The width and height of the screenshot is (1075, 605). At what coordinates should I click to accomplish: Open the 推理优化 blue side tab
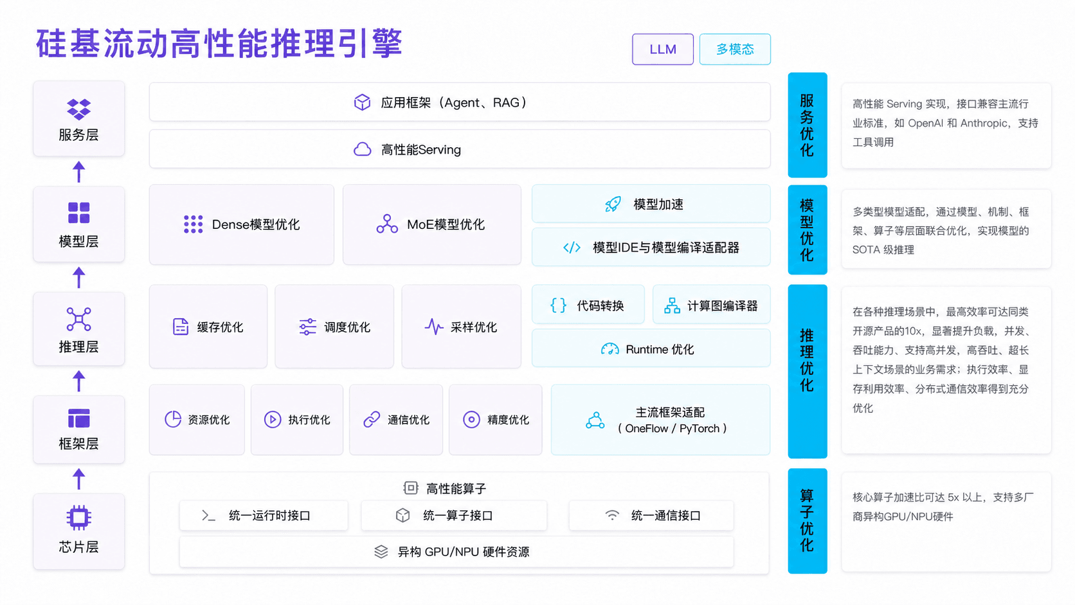pos(808,372)
